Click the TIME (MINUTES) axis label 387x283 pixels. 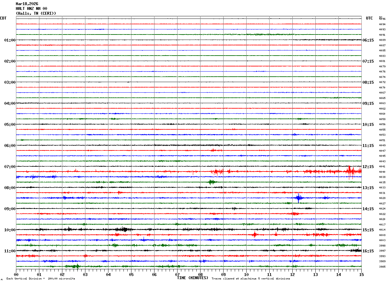[x=193, y=278]
